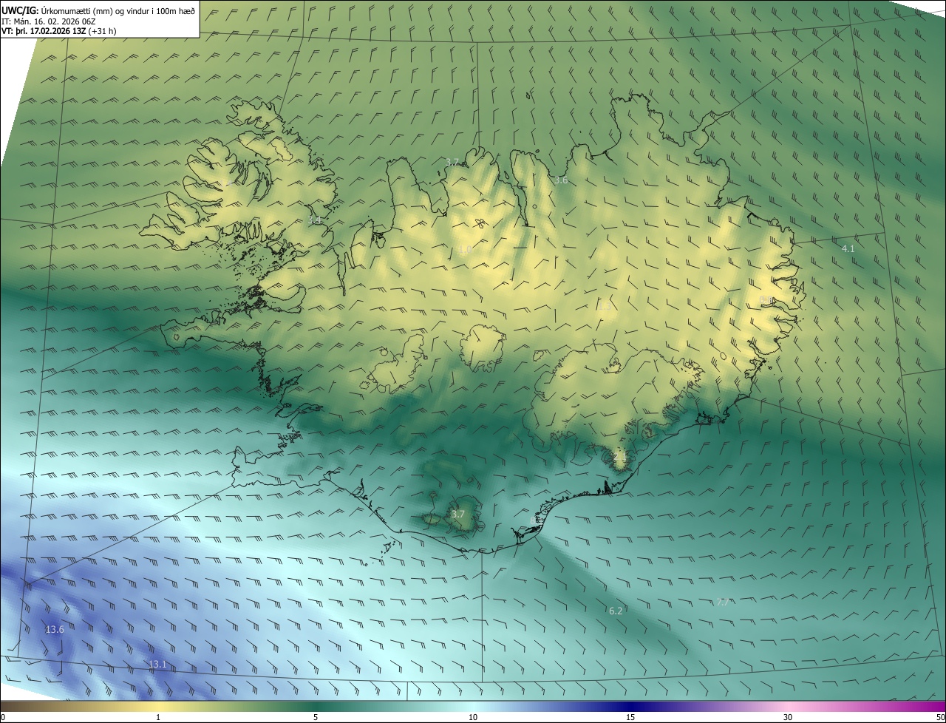
Task: Select the 3.7 label on the southern glacier
Action: click(x=458, y=515)
